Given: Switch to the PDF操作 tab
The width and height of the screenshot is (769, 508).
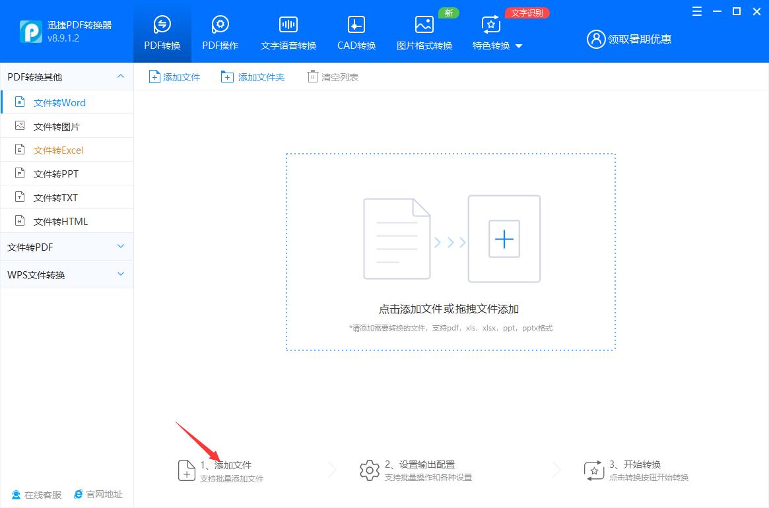Looking at the screenshot, I should click(x=220, y=31).
